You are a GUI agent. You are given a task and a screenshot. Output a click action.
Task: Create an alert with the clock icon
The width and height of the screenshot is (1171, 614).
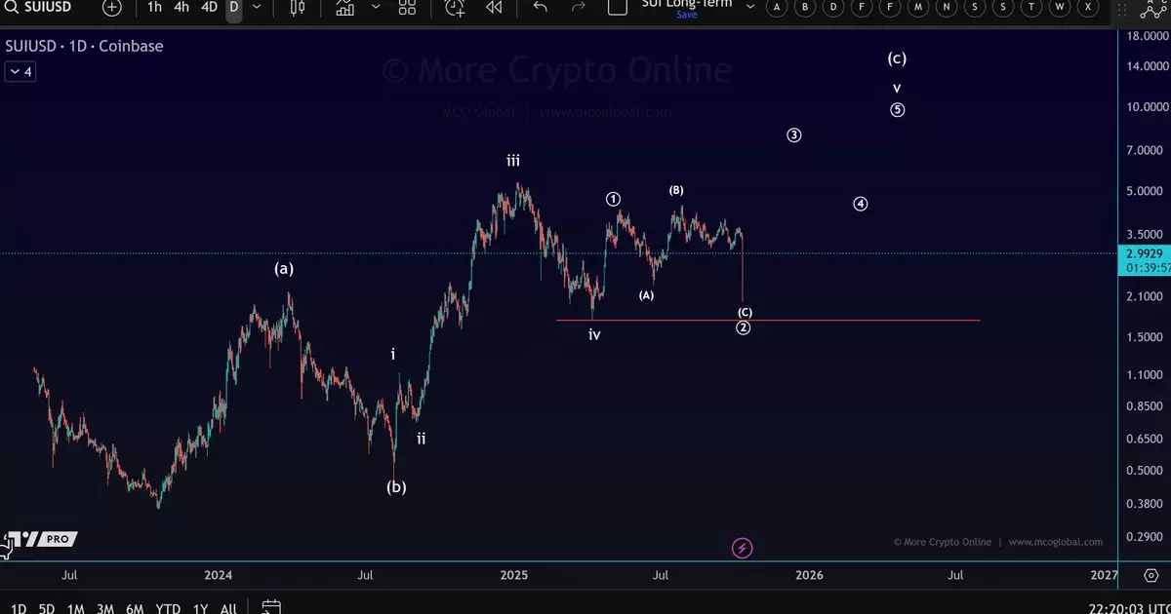pyautogui.click(x=455, y=8)
